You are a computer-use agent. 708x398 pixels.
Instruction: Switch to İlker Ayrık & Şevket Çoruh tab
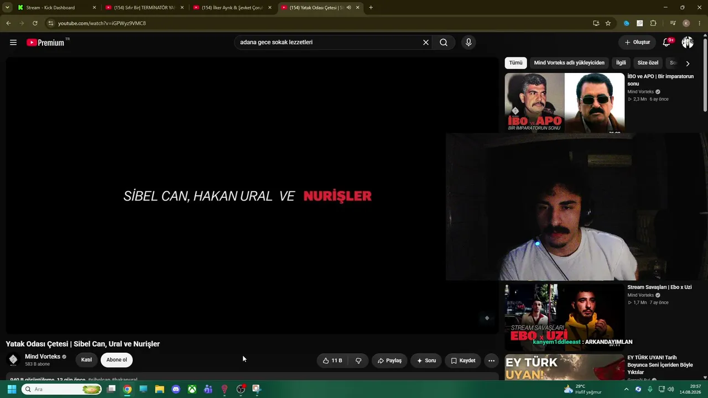click(232, 8)
